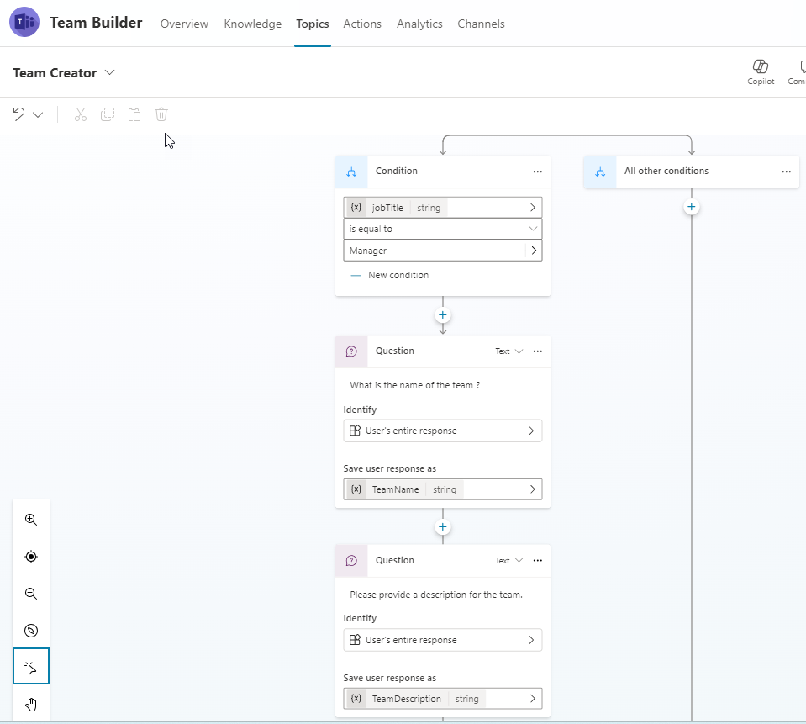
Task: Open the 'is equal to' operator dropdown
Action: 442,228
